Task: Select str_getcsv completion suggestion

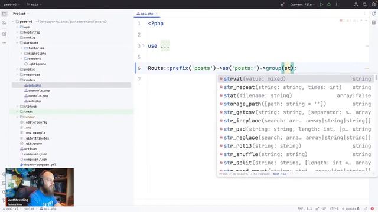Action: (296, 112)
